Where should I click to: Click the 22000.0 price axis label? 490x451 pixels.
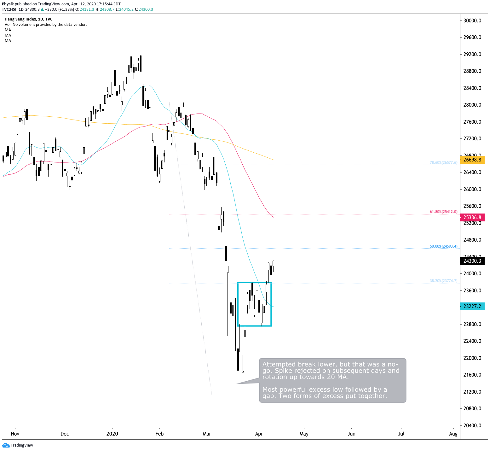(472, 358)
